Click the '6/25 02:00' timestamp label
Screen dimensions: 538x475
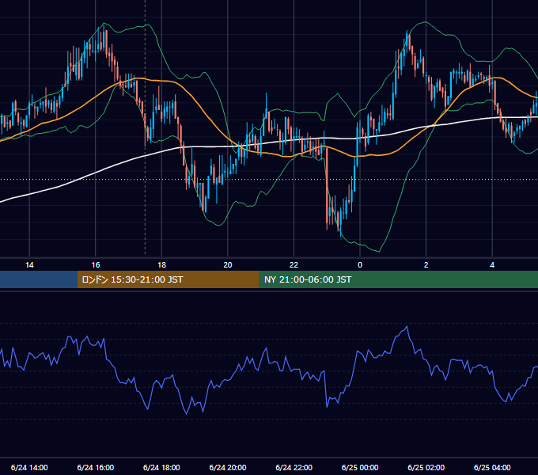(x=426, y=467)
